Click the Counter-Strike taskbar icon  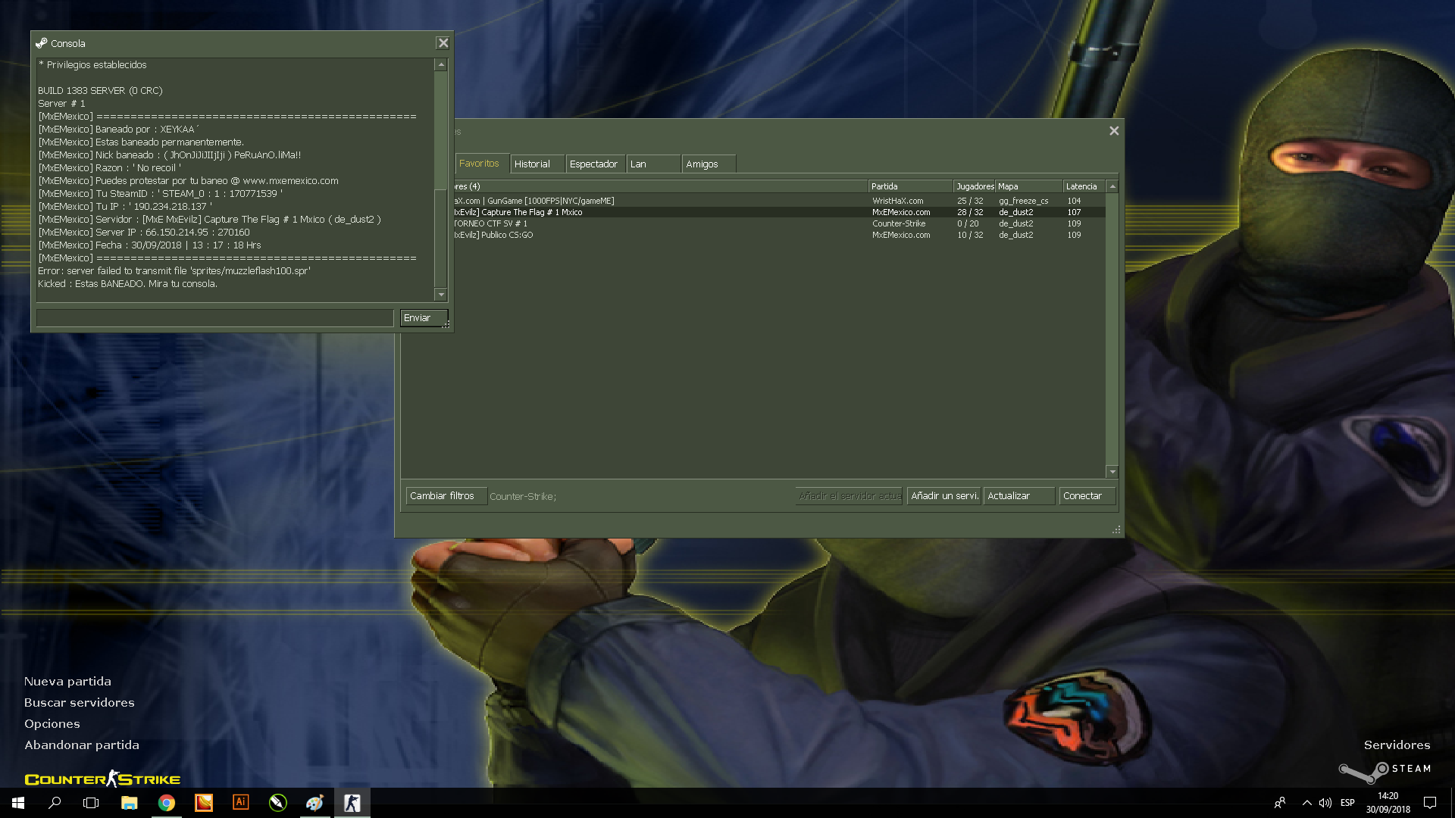(352, 803)
